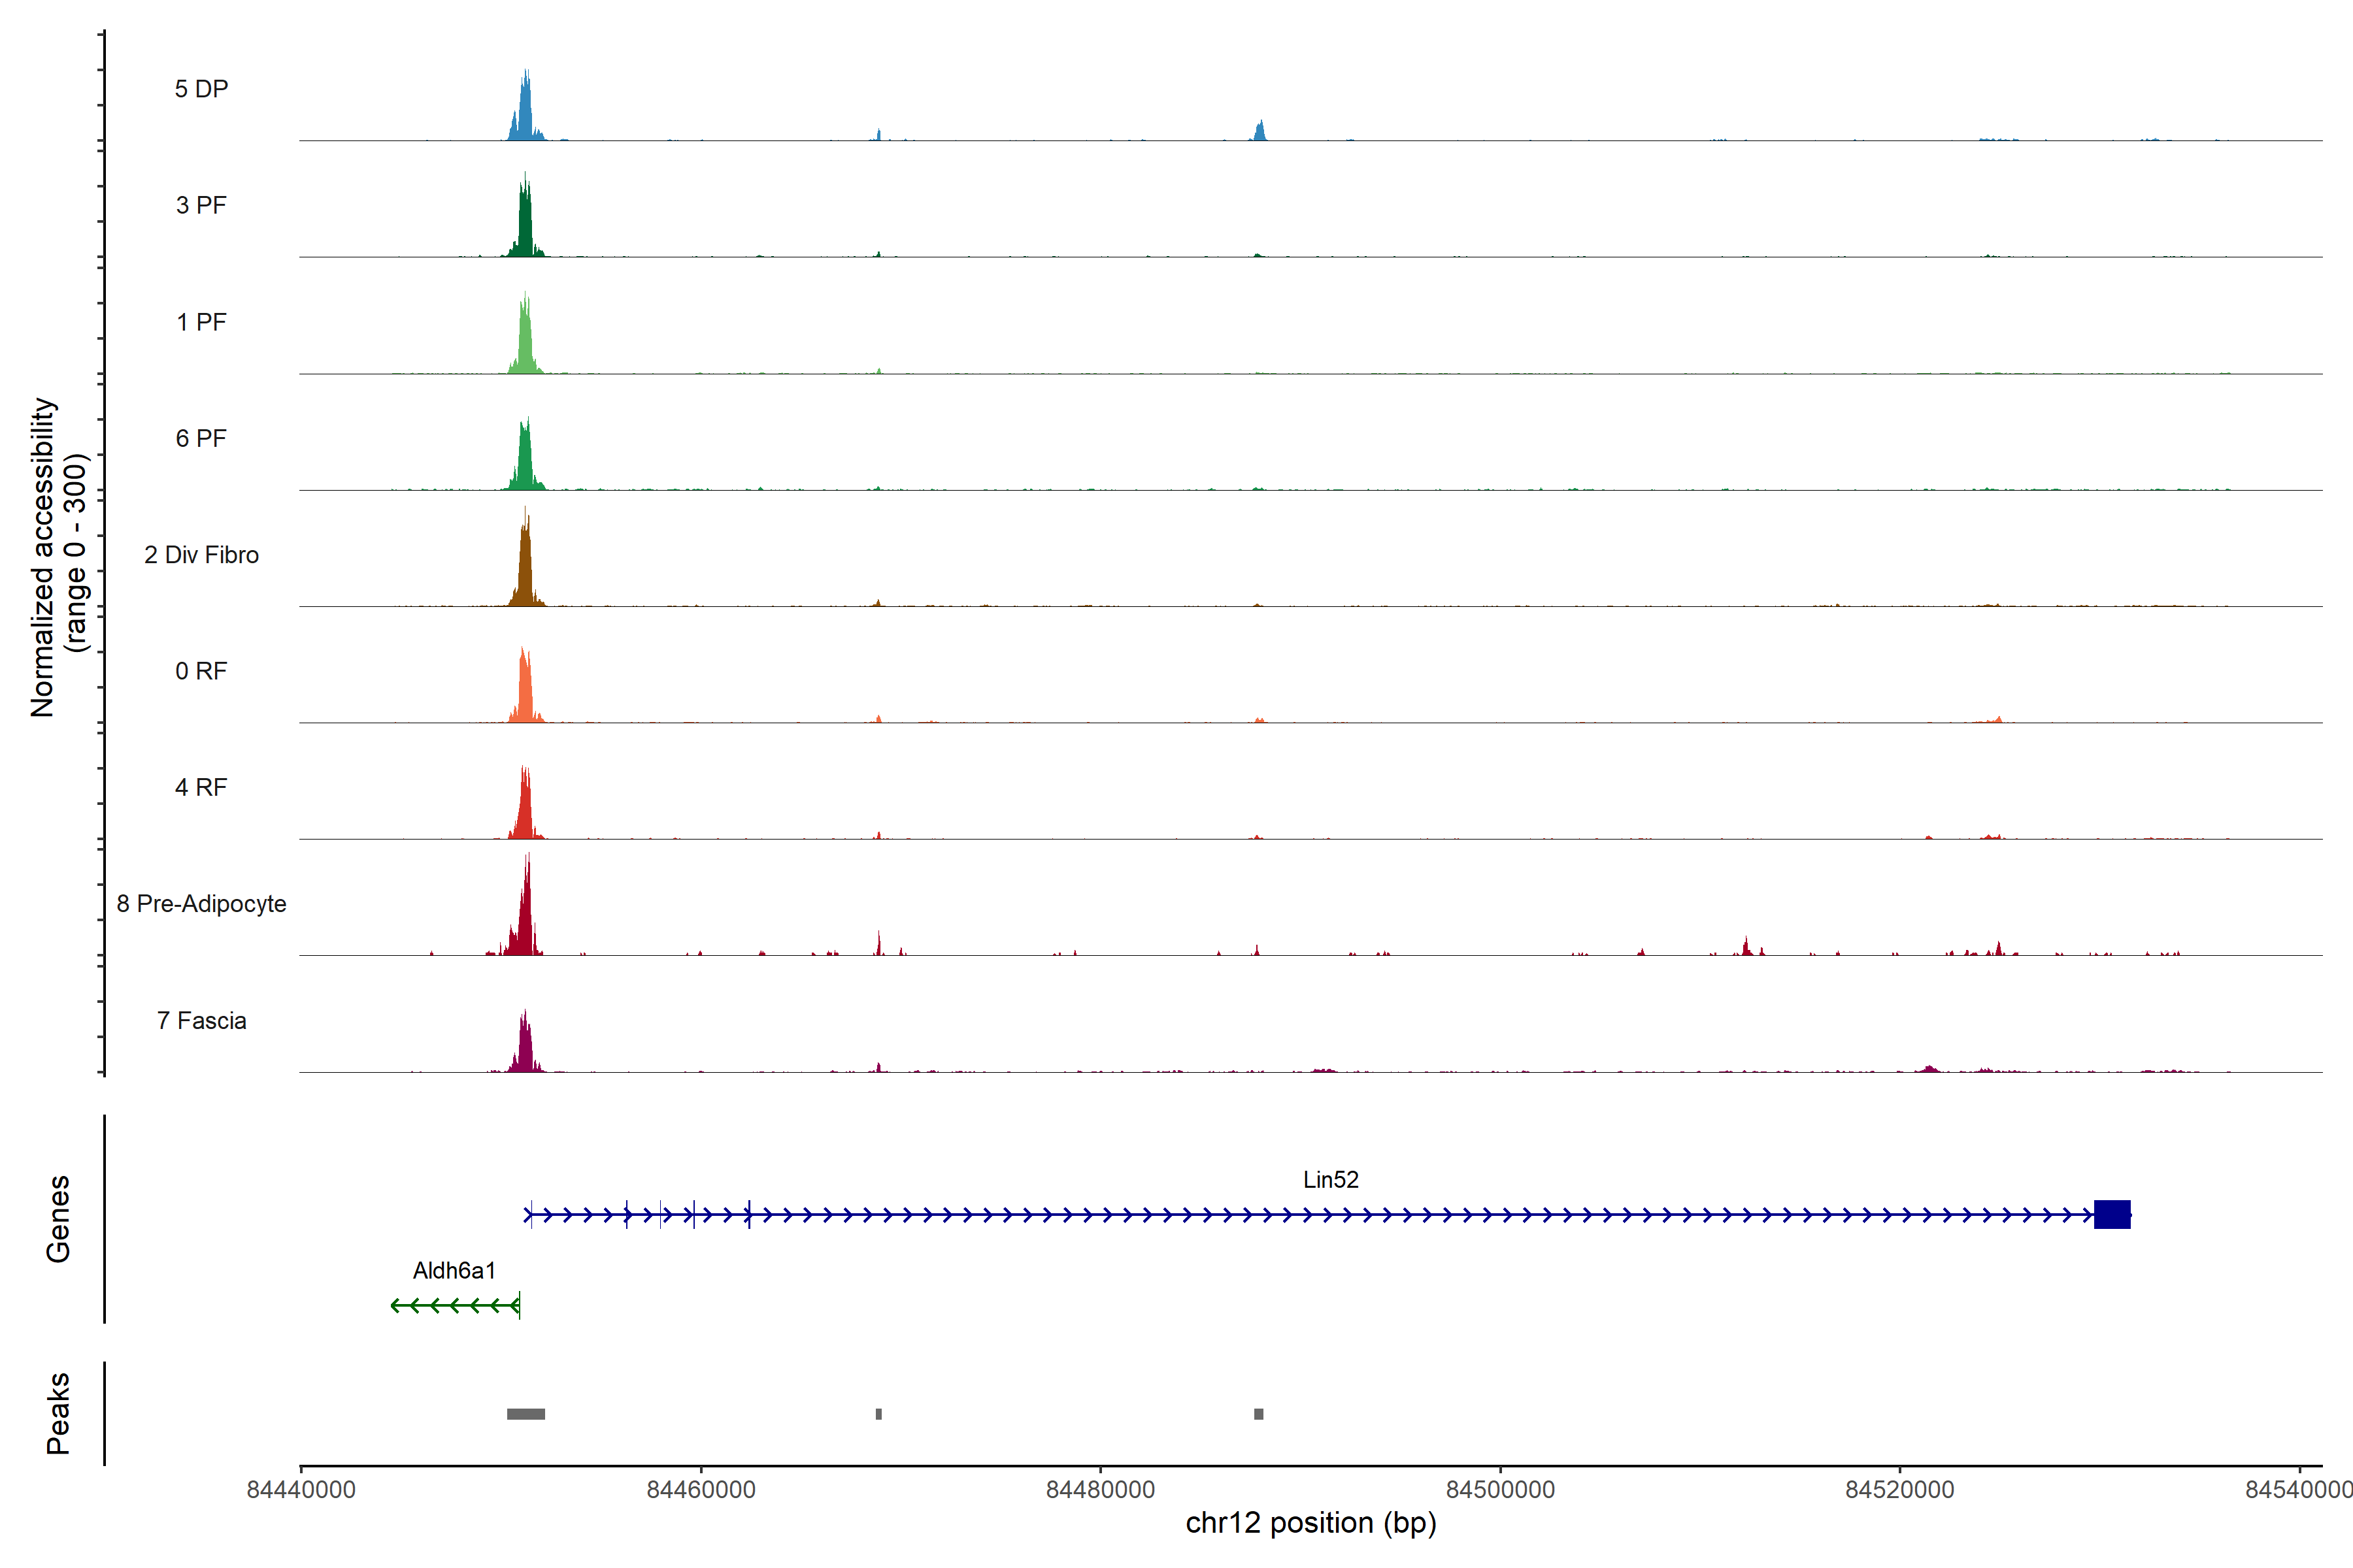Click the 84480000 axis tick label

click(x=1101, y=1489)
